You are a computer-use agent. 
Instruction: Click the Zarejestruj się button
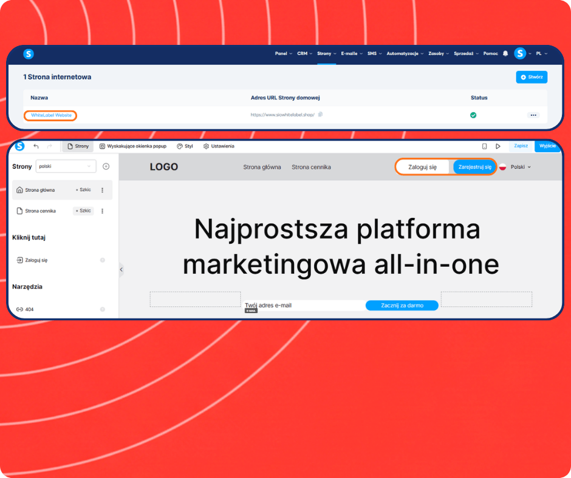[475, 167]
